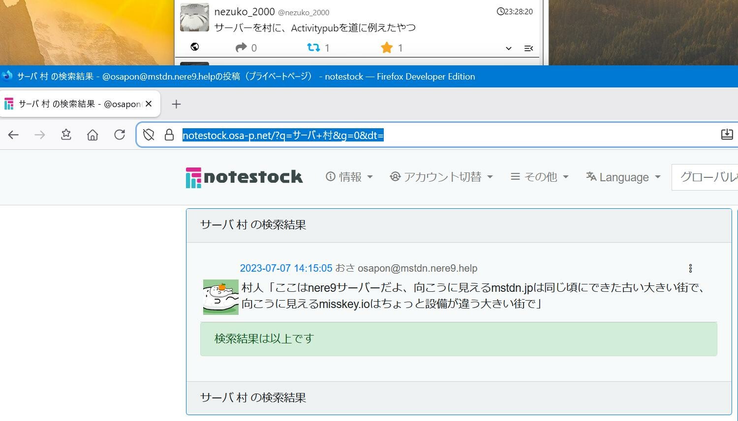
Task: Go to the browser home page
Action: [x=92, y=135]
